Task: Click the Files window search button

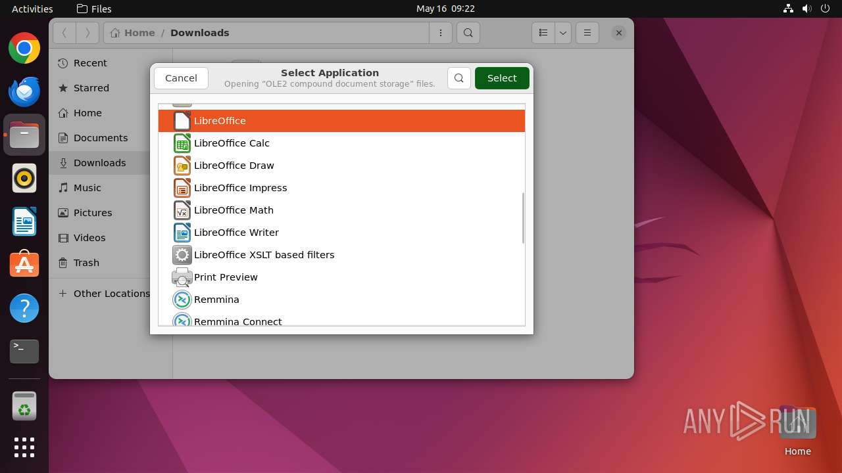Action: 468,33
